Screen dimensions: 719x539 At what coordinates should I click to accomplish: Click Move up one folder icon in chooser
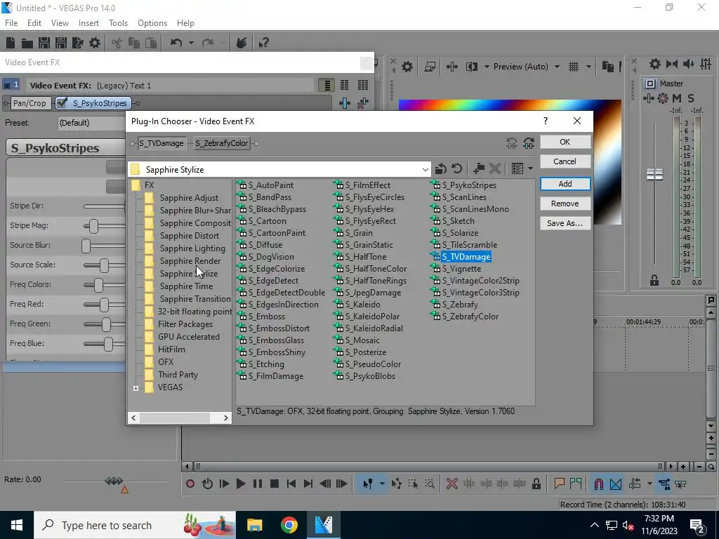(x=441, y=168)
